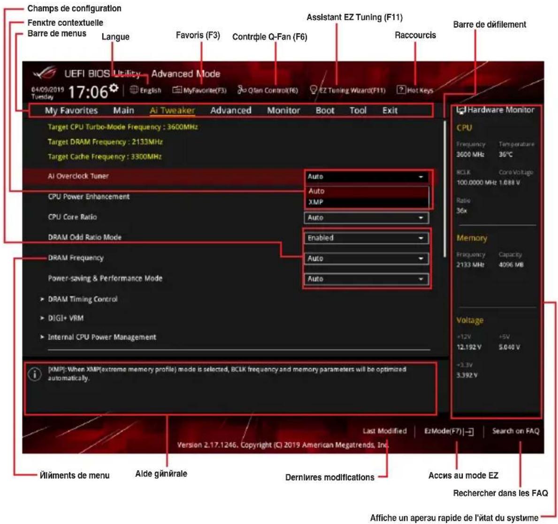The height and width of the screenshot is (524, 558).
Task: Open the CPU Core Ratio dropdown
Action: pyautogui.click(x=367, y=218)
